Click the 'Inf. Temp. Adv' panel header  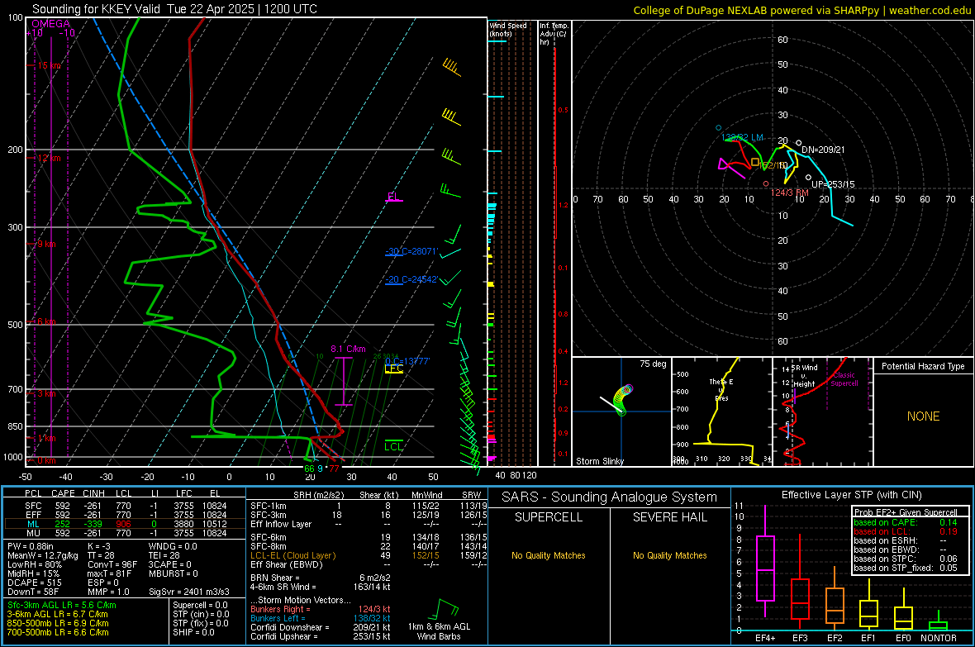click(554, 34)
